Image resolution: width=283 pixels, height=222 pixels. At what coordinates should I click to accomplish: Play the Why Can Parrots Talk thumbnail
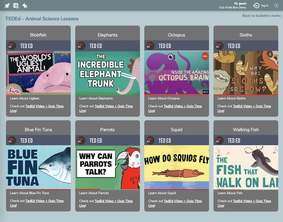tap(108, 167)
